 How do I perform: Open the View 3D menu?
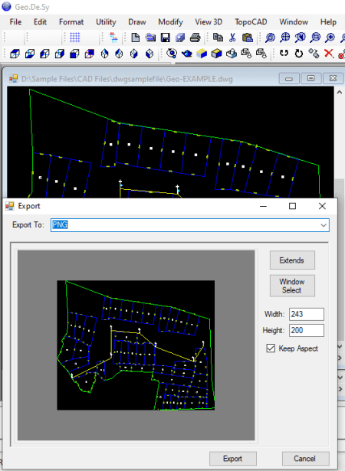coord(209,22)
